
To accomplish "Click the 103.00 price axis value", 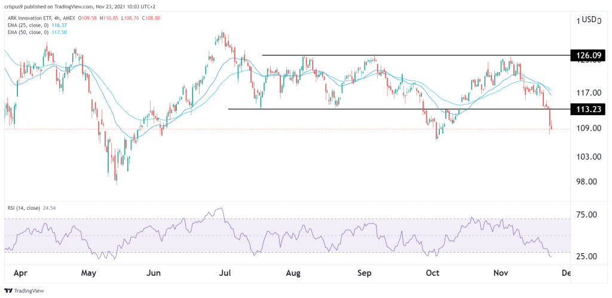I will (589, 157).
